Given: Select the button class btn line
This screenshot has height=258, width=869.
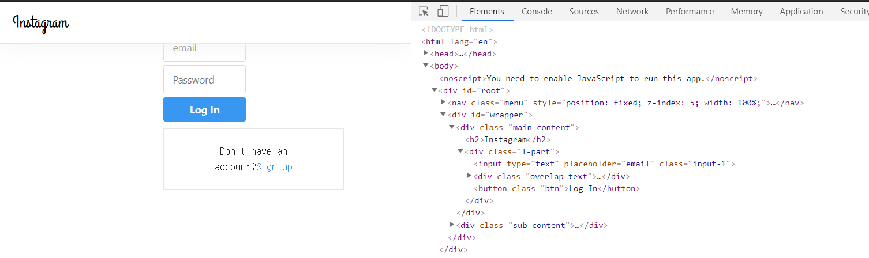Looking at the screenshot, I should point(557,188).
